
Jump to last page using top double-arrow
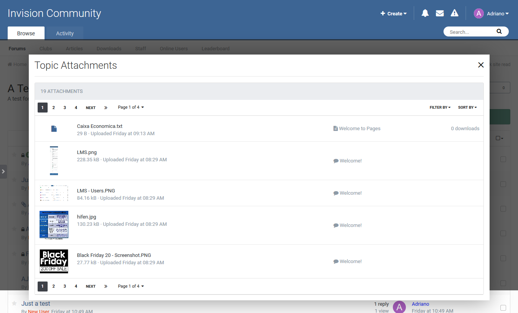pos(106,108)
